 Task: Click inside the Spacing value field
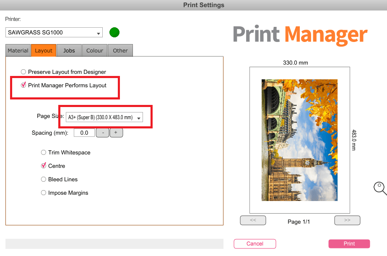(x=84, y=132)
